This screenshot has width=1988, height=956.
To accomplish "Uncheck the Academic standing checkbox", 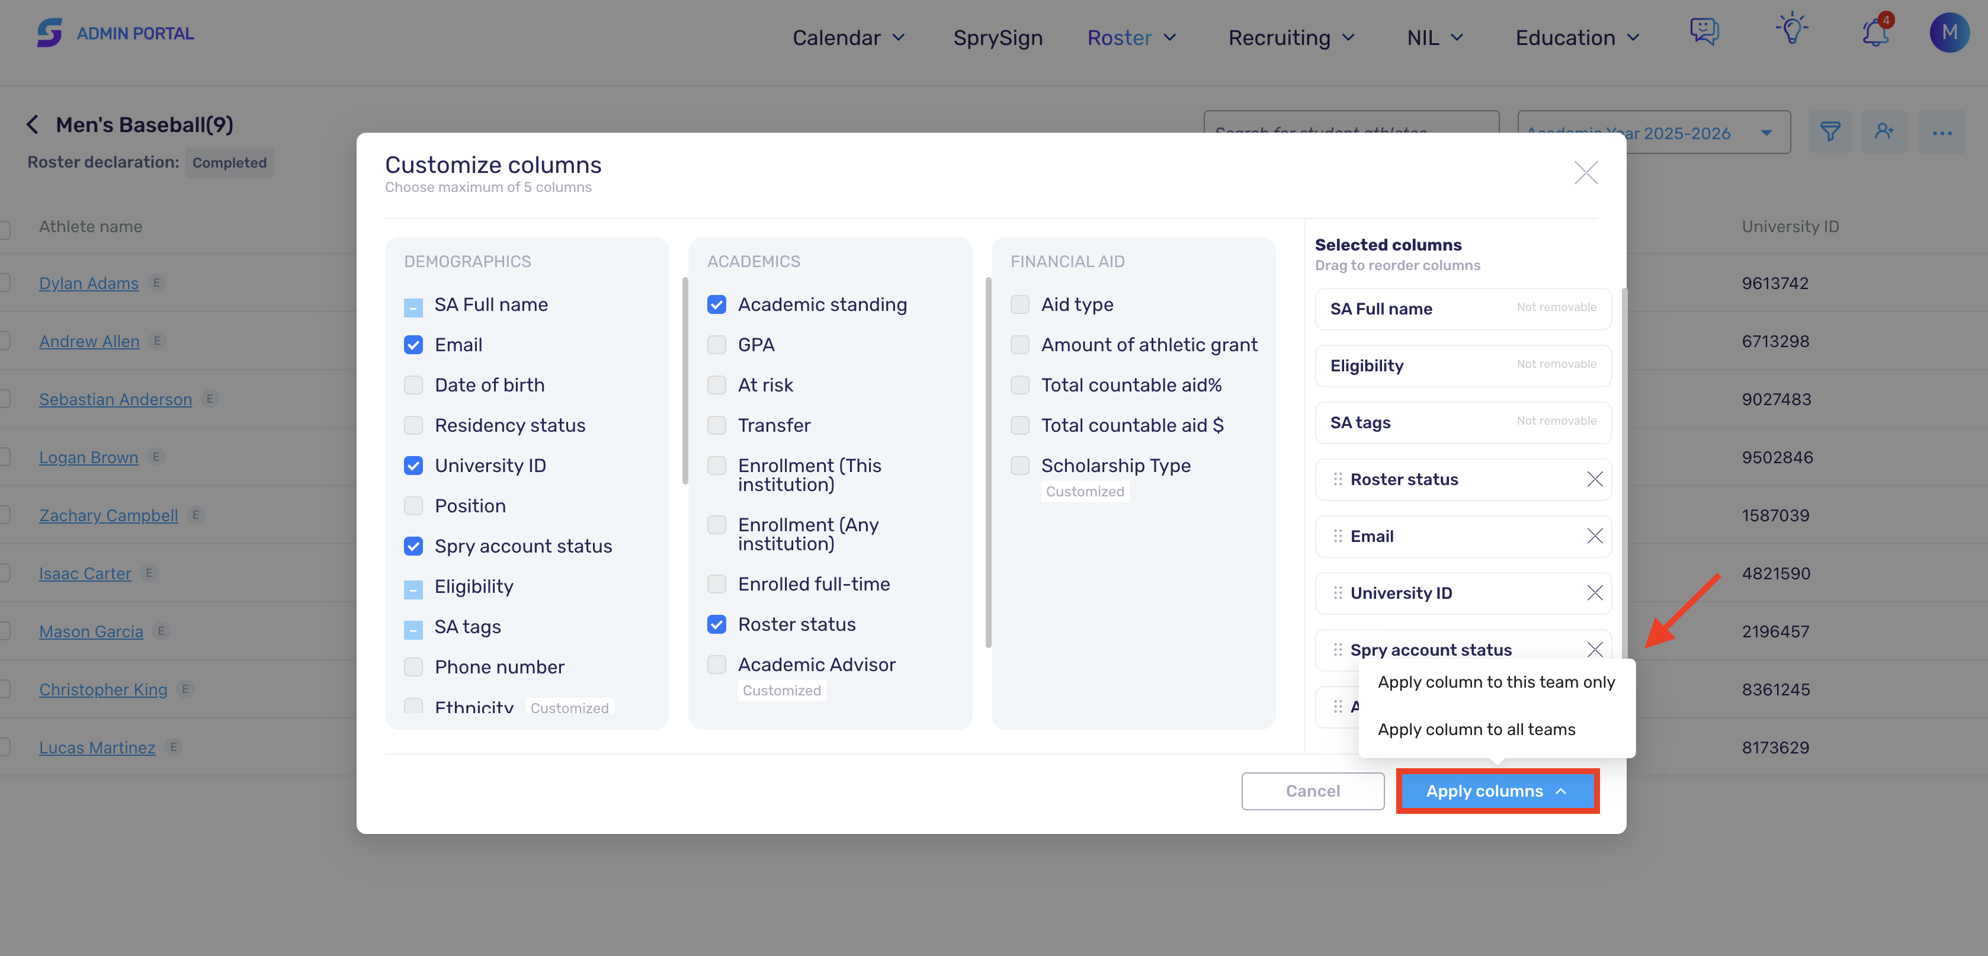I will click(717, 305).
